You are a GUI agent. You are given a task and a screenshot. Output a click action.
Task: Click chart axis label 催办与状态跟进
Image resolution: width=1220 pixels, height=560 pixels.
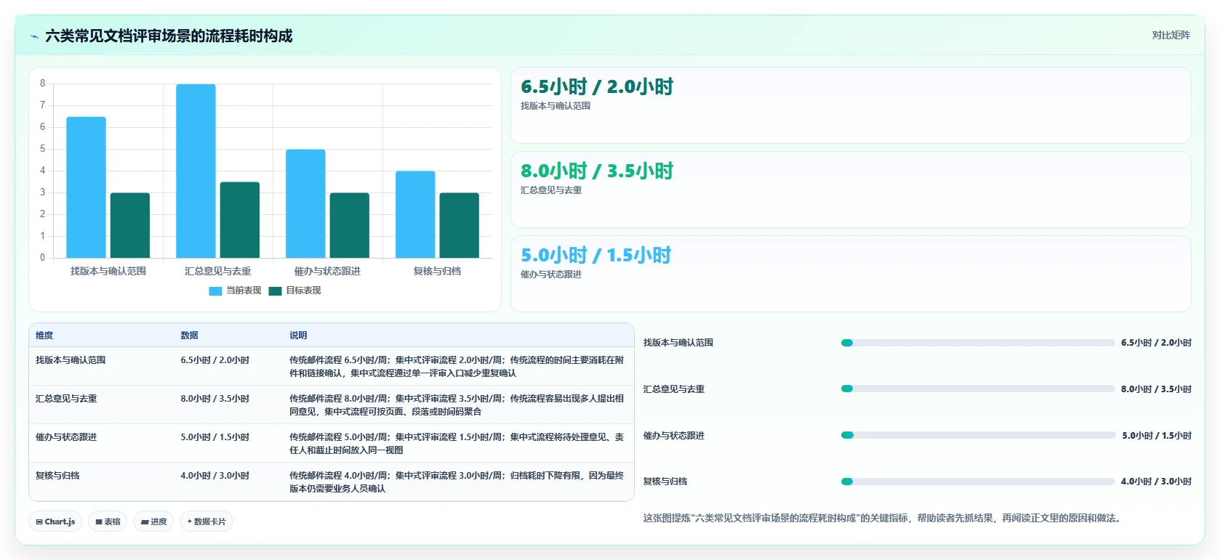(x=327, y=271)
